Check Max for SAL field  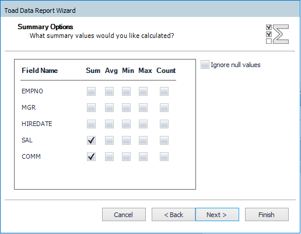(143, 140)
